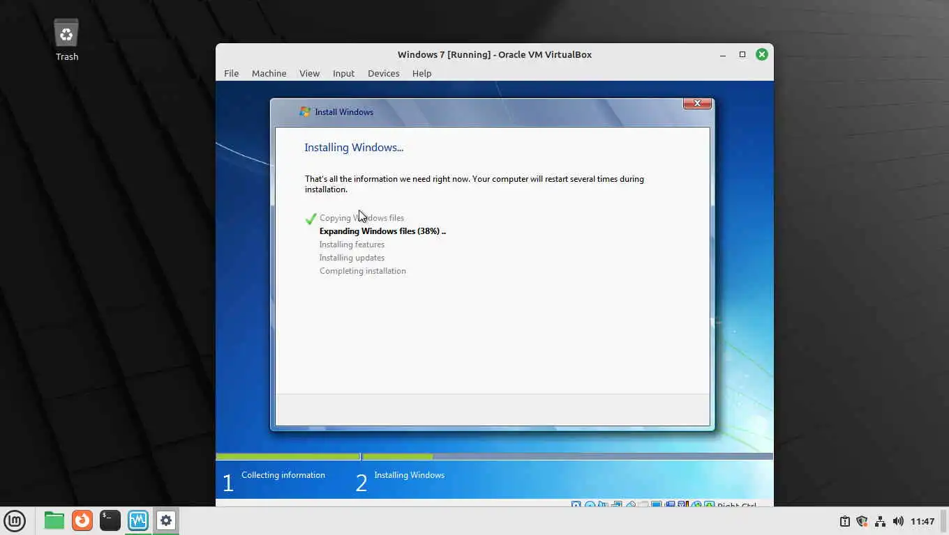Click the 'Installing Windows' stage label at bottom
The image size is (949, 535).
tap(409, 475)
